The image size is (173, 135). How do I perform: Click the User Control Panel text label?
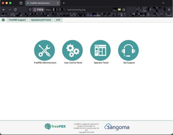point(73,63)
